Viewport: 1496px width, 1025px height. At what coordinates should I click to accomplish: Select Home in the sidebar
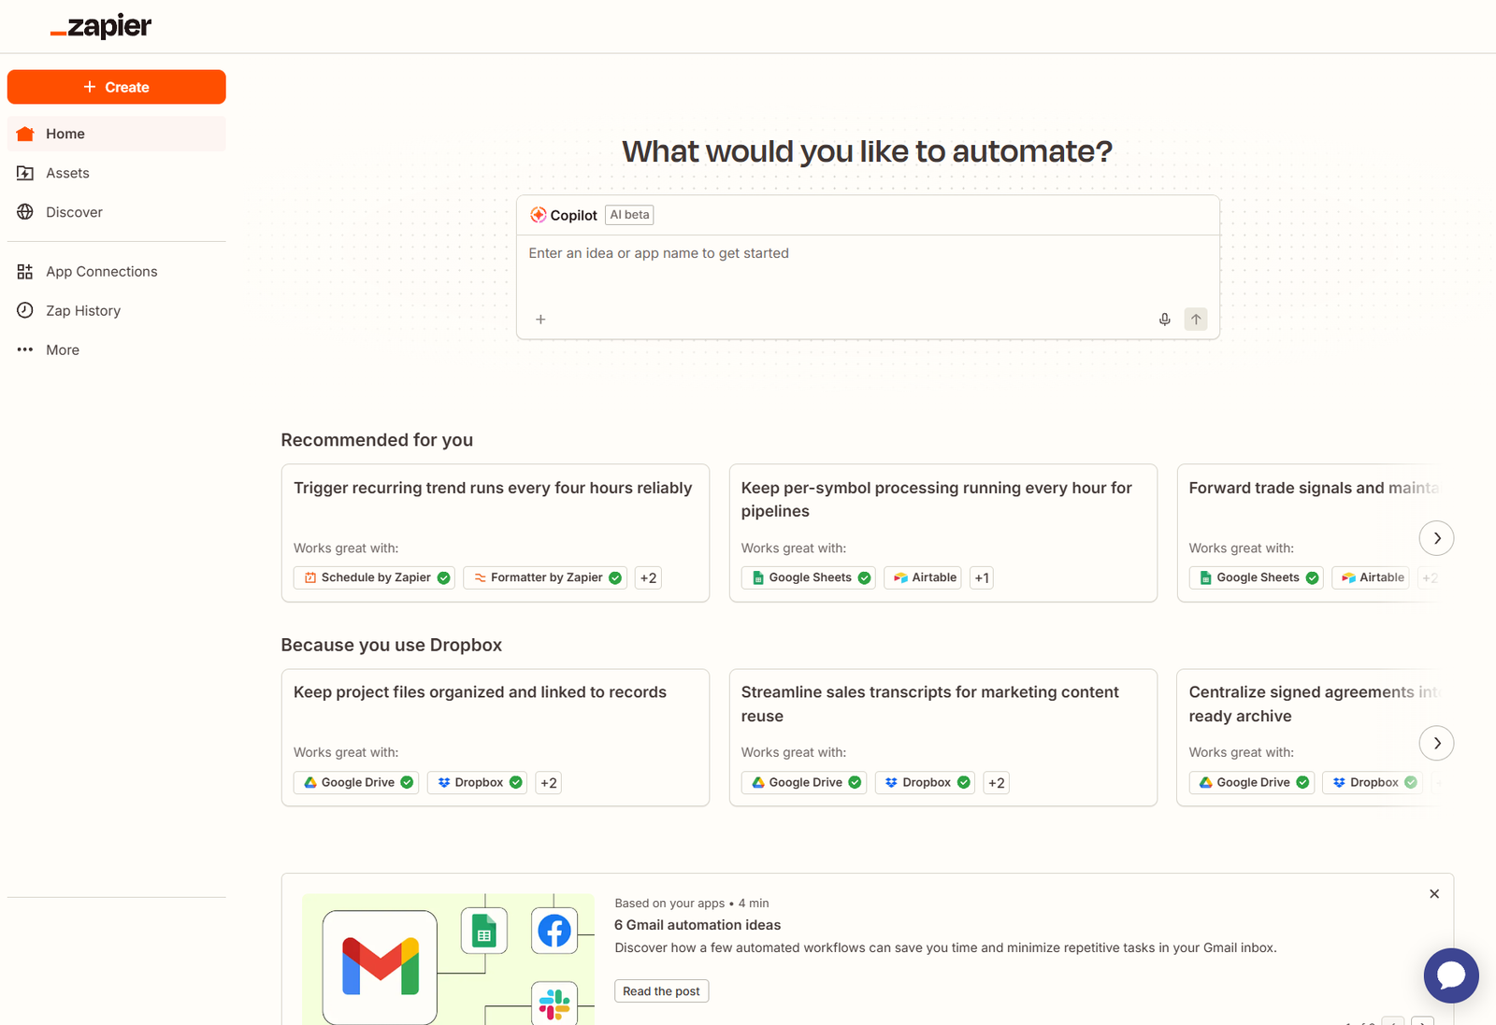(65, 134)
